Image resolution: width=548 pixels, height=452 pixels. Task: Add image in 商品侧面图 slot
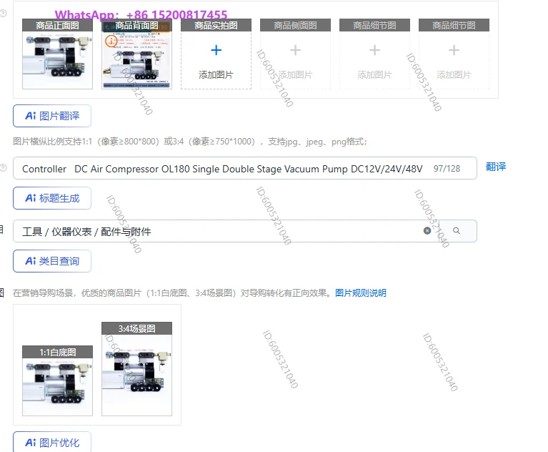click(x=295, y=54)
